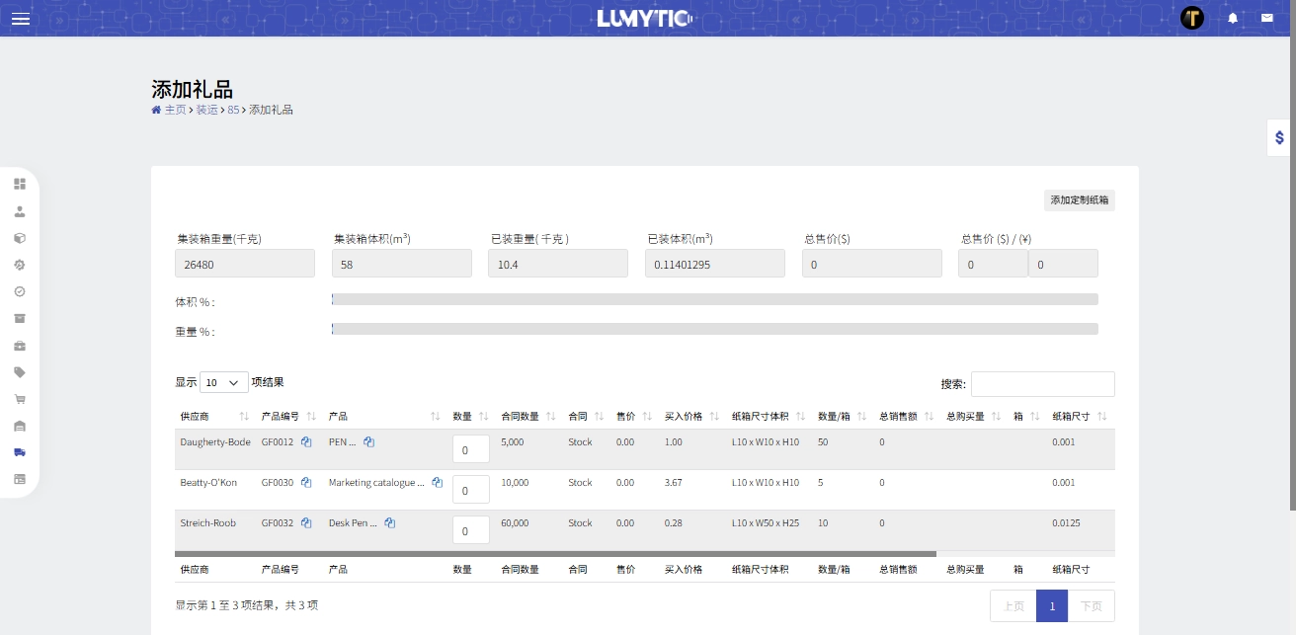This screenshot has width=1296, height=635.
Task: Open the mail envelope icon
Action: pyautogui.click(x=1266, y=18)
